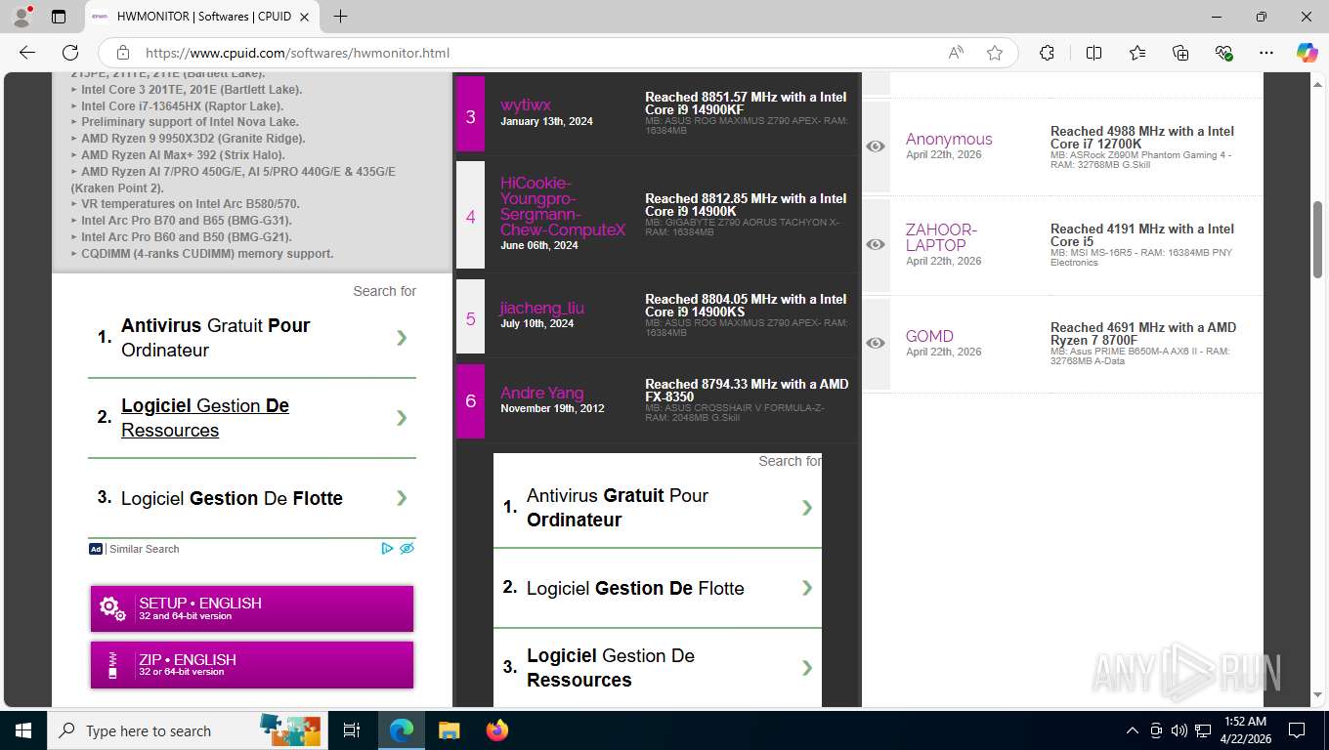
Task: View site information lock icon
Action: point(122,53)
